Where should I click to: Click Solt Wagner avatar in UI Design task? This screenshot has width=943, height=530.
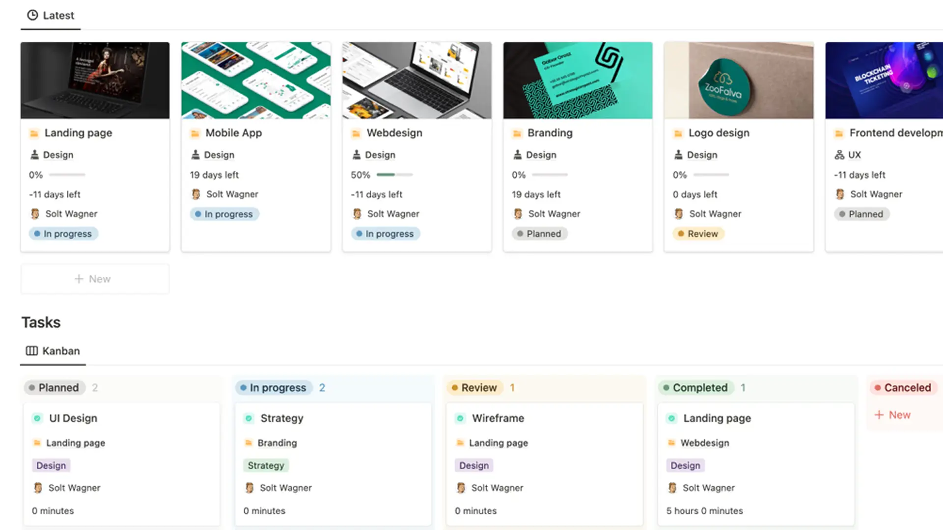pos(38,488)
